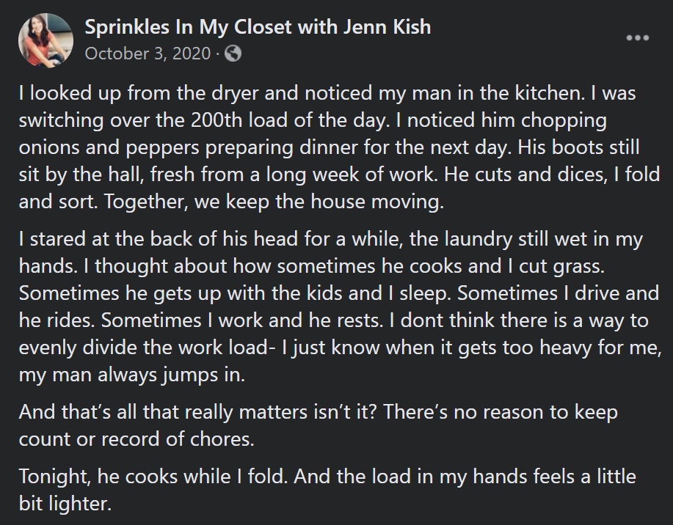Click the word "200th" in the post
Image resolution: width=673 pixels, height=525 pixels.
[x=217, y=120]
